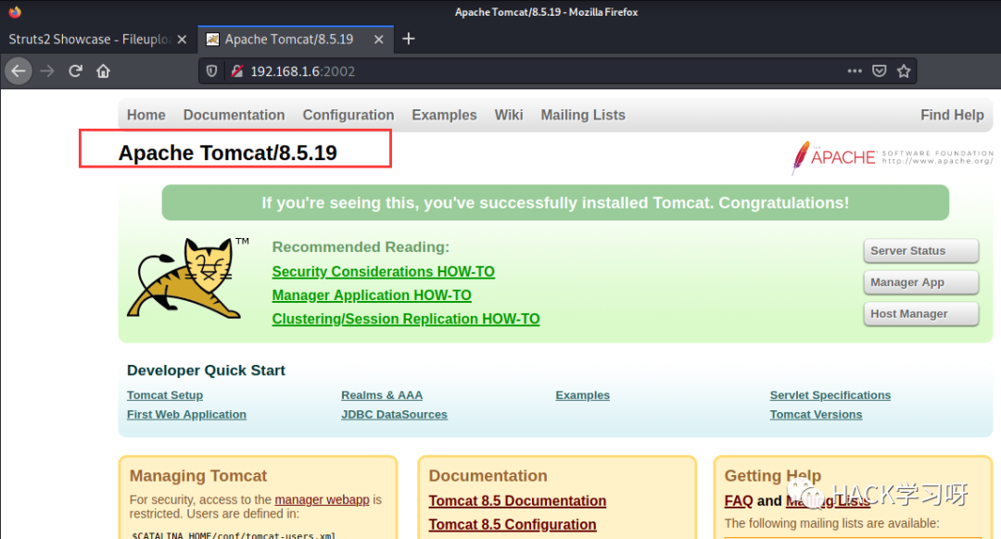The image size is (1001, 539).
Task: Open page actions three-dot menu
Action: 855,70
